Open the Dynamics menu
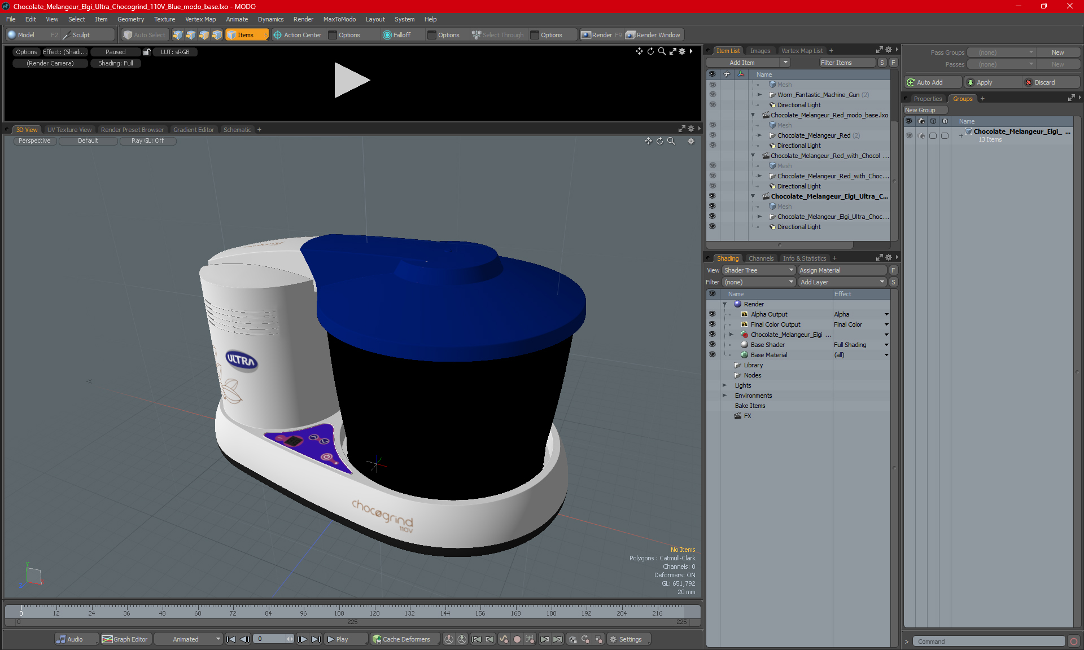1084x650 pixels. (270, 19)
